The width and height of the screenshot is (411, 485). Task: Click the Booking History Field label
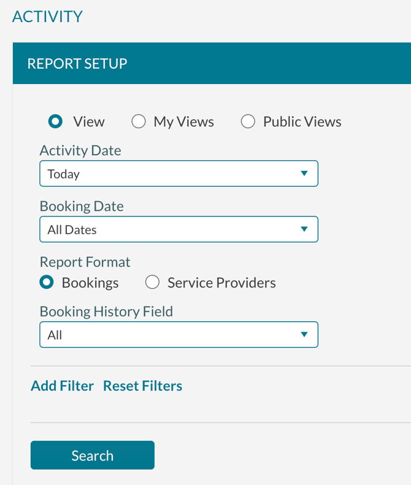107,311
